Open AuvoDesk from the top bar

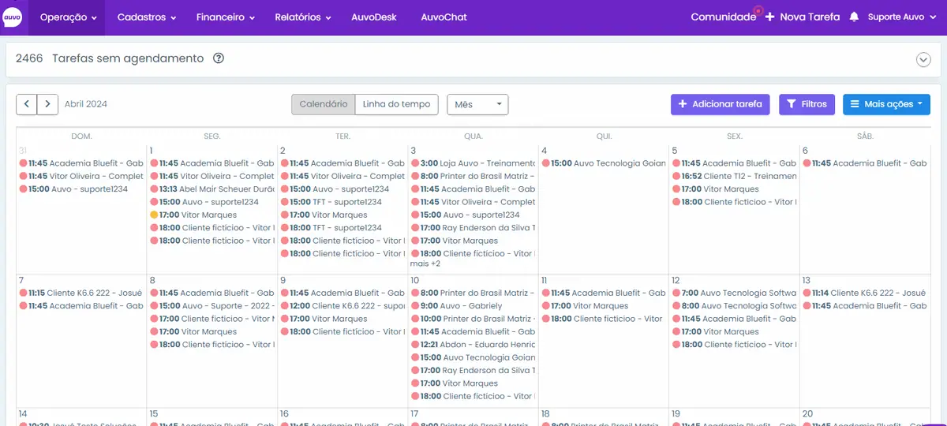(x=374, y=17)
